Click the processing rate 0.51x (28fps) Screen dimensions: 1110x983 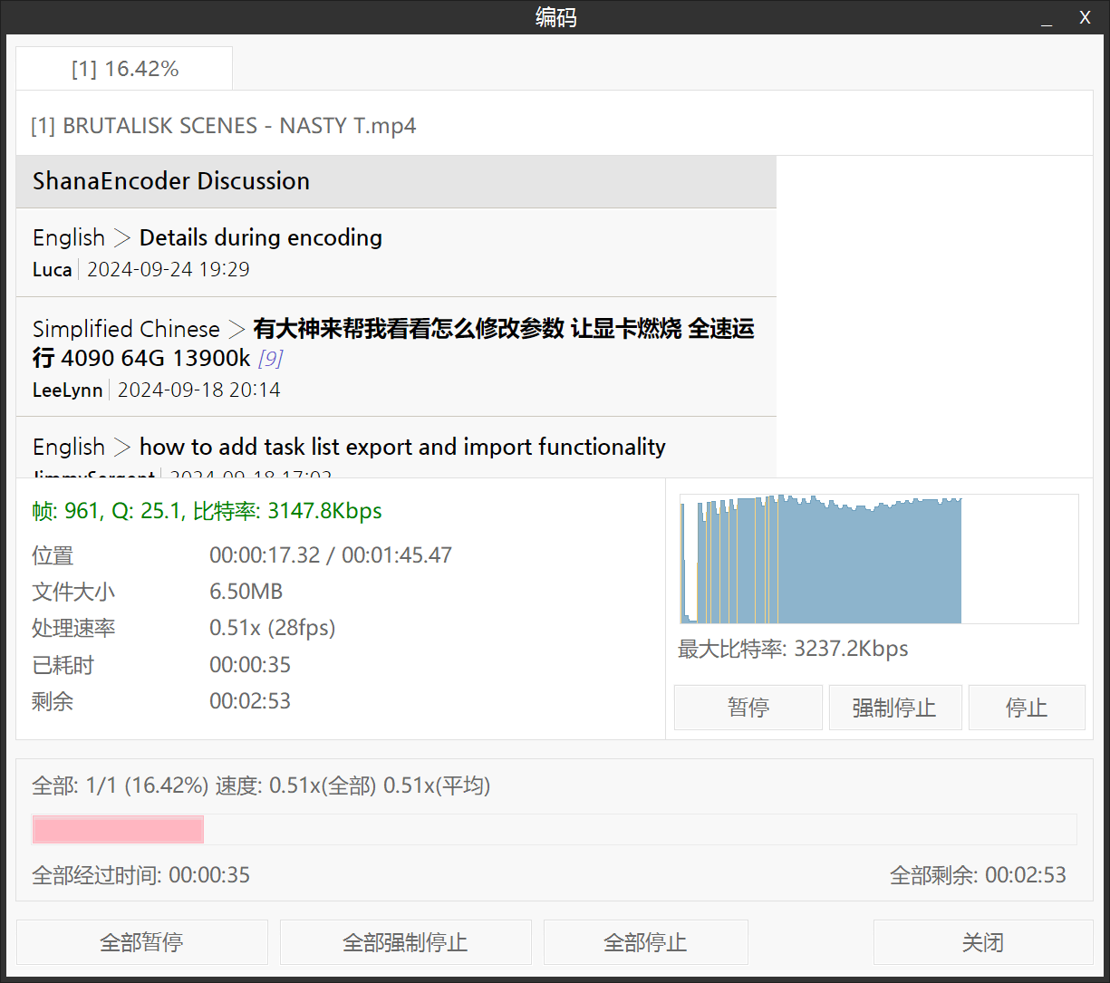pyautogui.click(x=273, y=628)
